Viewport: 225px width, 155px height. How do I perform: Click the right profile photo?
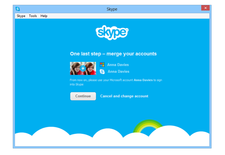coord(91,68)
